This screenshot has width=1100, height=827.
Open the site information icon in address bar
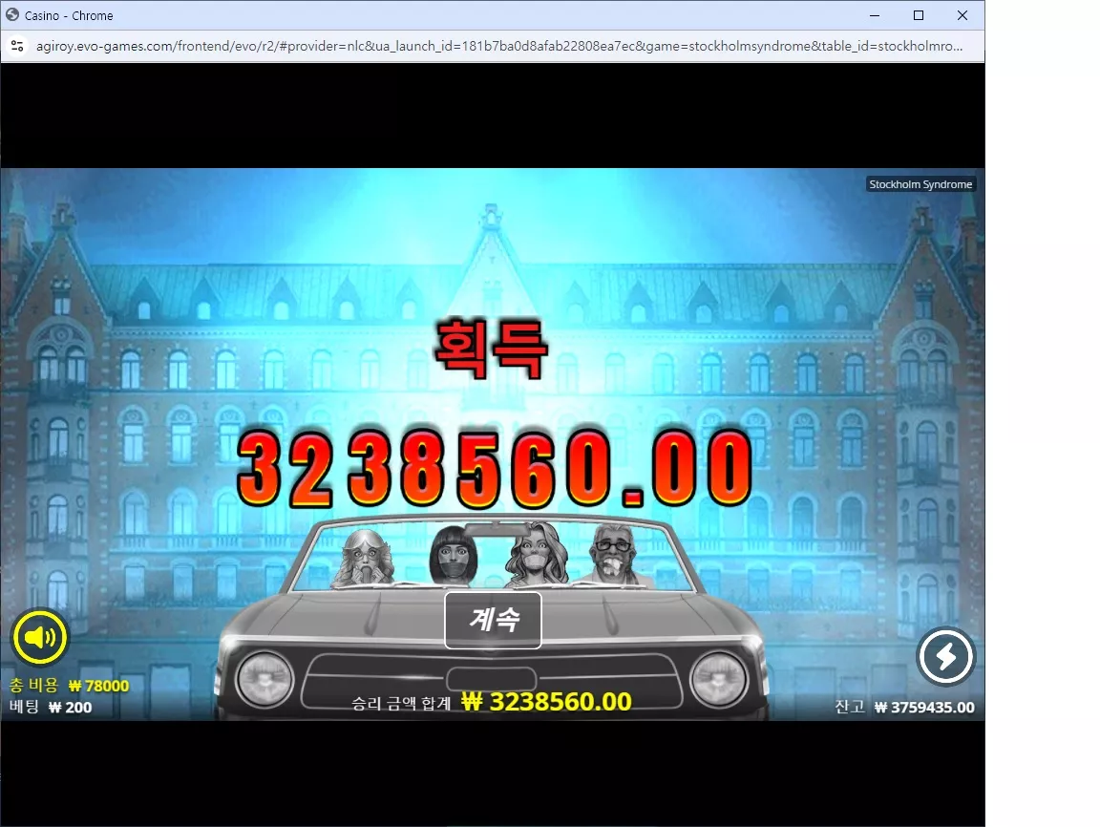point(17,46)
